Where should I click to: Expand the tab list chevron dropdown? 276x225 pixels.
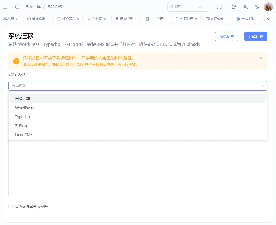pyautogui.click(x=269, y=19)
